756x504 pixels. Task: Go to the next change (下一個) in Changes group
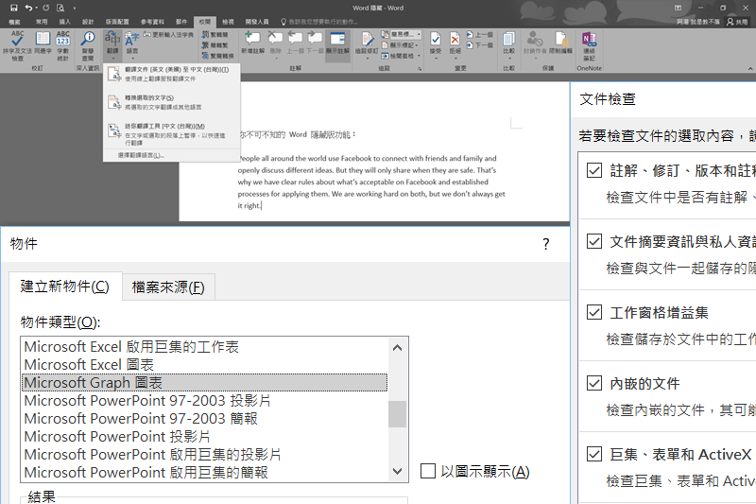point(480,45)
